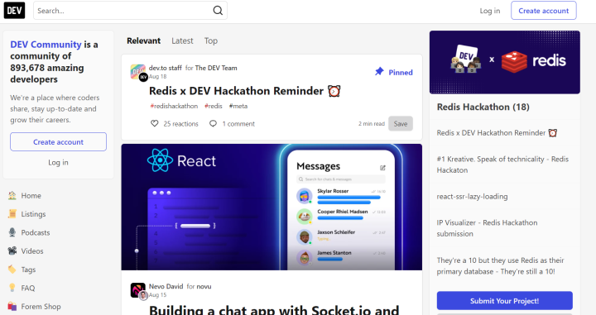Switch to the Latest feed tab
The width and height of the screenshot is (596, 315).
(182, 41)
